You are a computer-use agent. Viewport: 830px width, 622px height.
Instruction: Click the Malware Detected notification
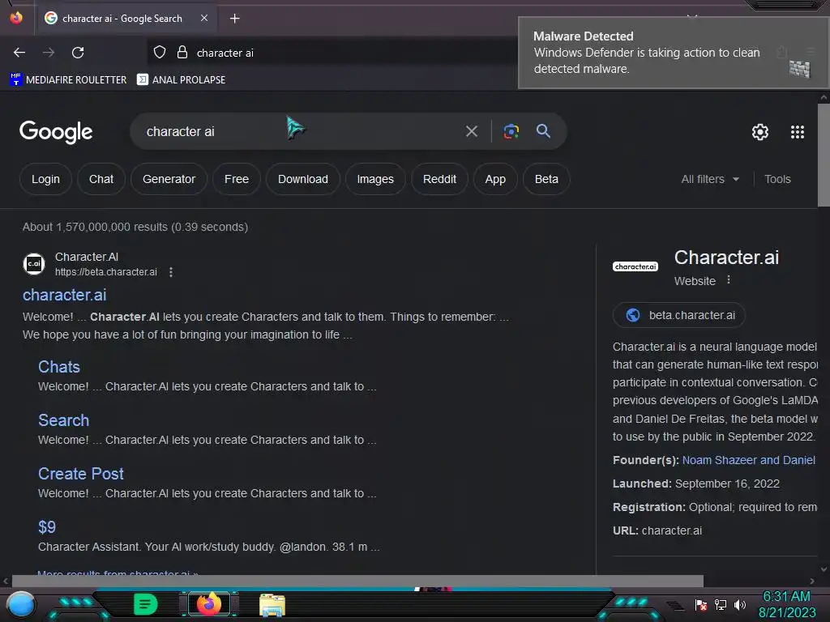[673, 53]
